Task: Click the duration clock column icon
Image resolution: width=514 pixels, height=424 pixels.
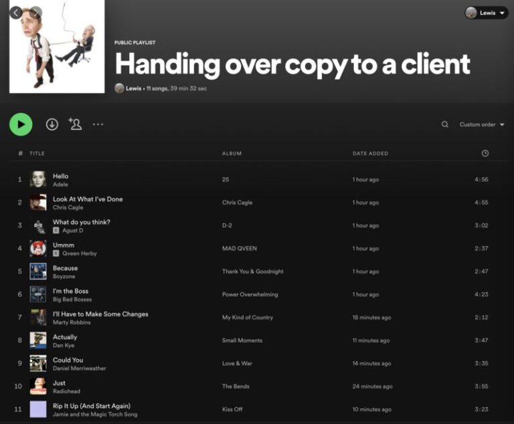Action: (x=485, y=153)
